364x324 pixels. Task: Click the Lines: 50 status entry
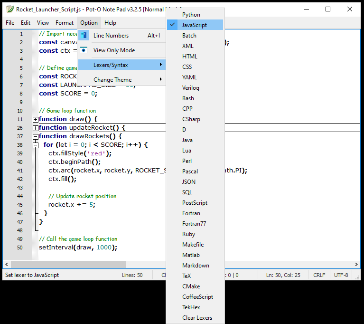[x=132, y=275]
